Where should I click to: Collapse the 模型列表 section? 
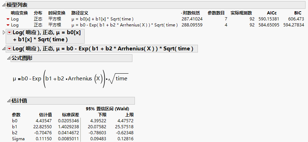click(4, 5)
